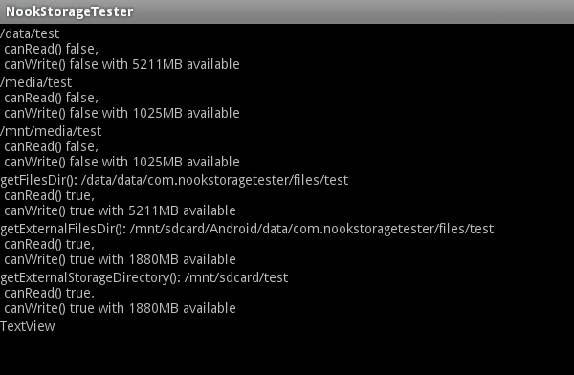Click canRead() false under /data/test
Viewport: 574px width, 375px height.
pyautogui.click(x=51, y=49)
